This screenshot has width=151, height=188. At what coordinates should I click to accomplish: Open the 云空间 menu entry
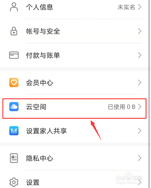pyautogui.click(x=74, y=107)
